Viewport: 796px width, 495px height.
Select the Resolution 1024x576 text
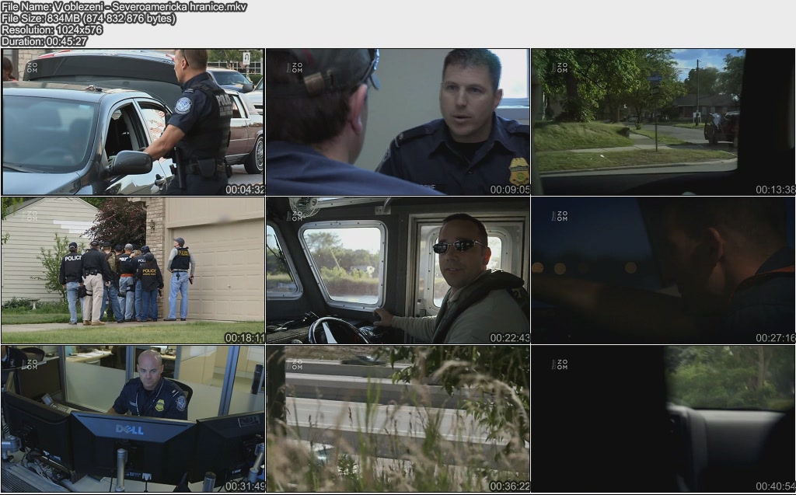(52, 30)
